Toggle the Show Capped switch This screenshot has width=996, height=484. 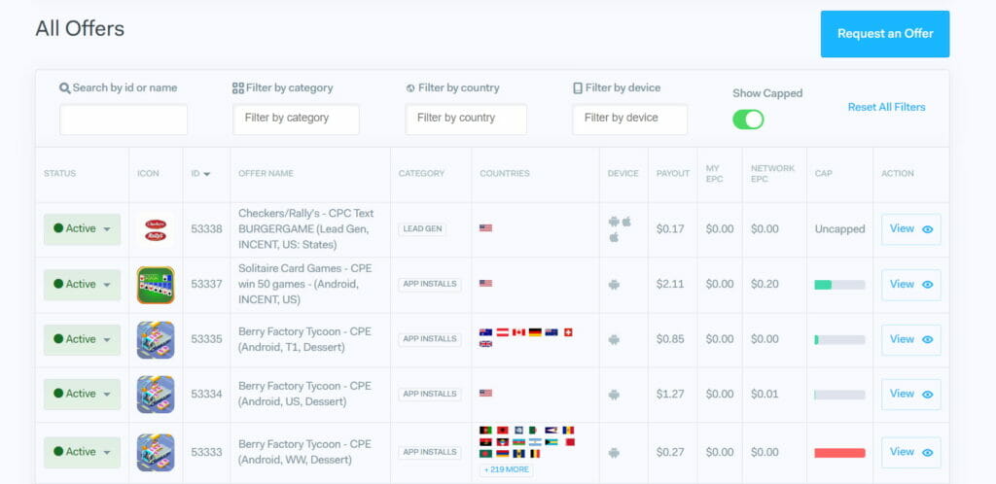tap(748, 120)
